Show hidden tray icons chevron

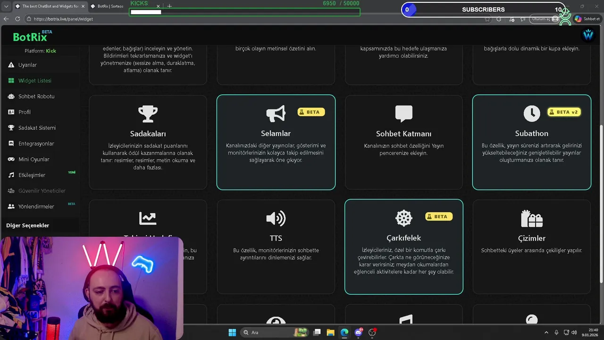[x=546, y=332]
